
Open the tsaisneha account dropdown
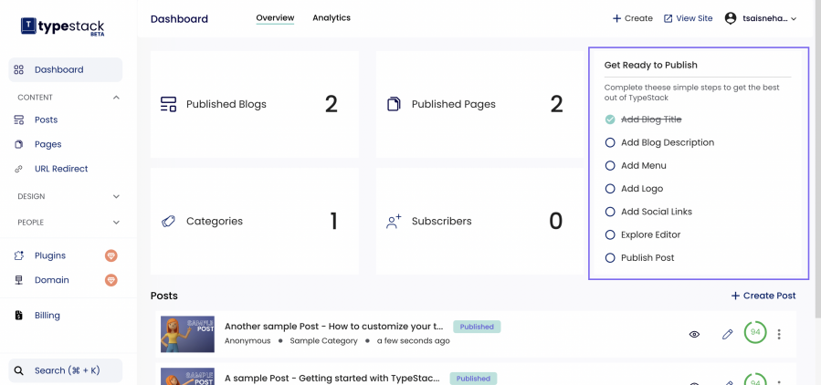(x=761, y=18)
